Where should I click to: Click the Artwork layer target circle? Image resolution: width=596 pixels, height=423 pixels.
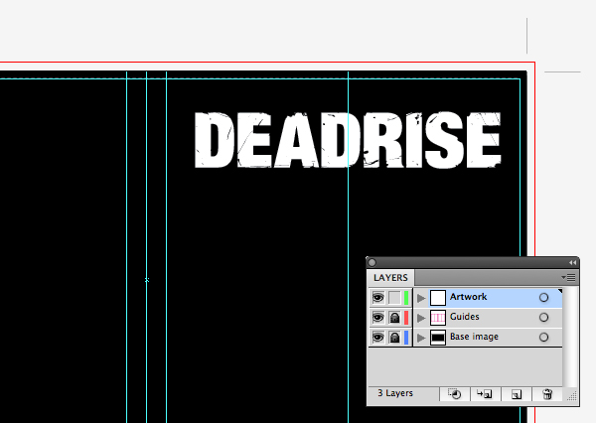543,298
